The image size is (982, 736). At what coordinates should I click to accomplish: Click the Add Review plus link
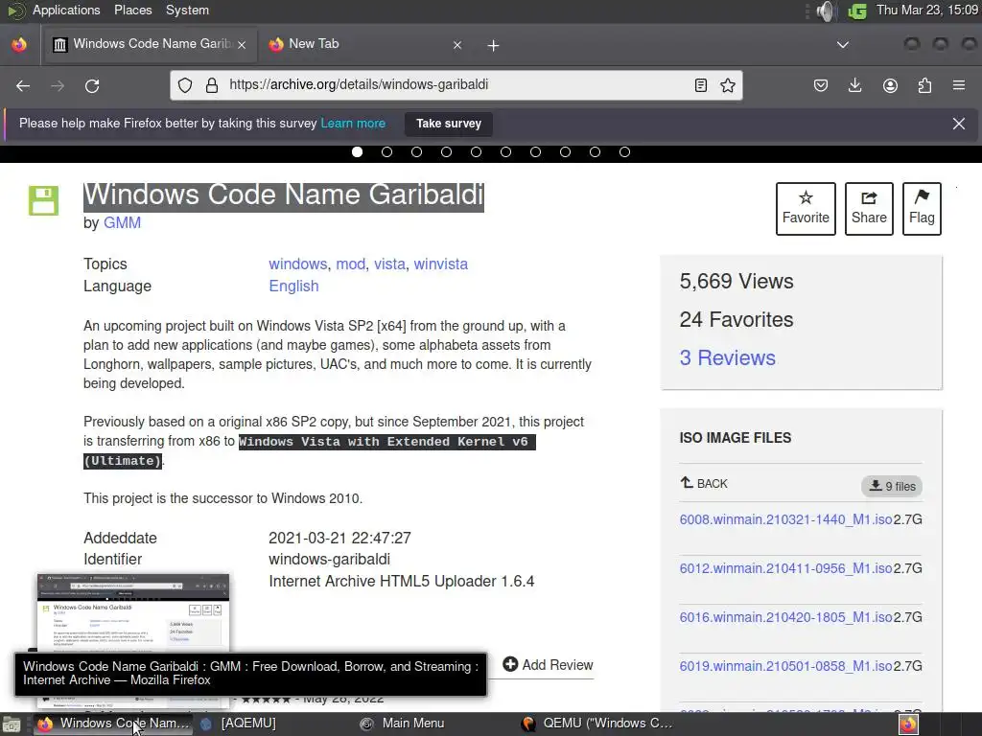tap(548, 665)
